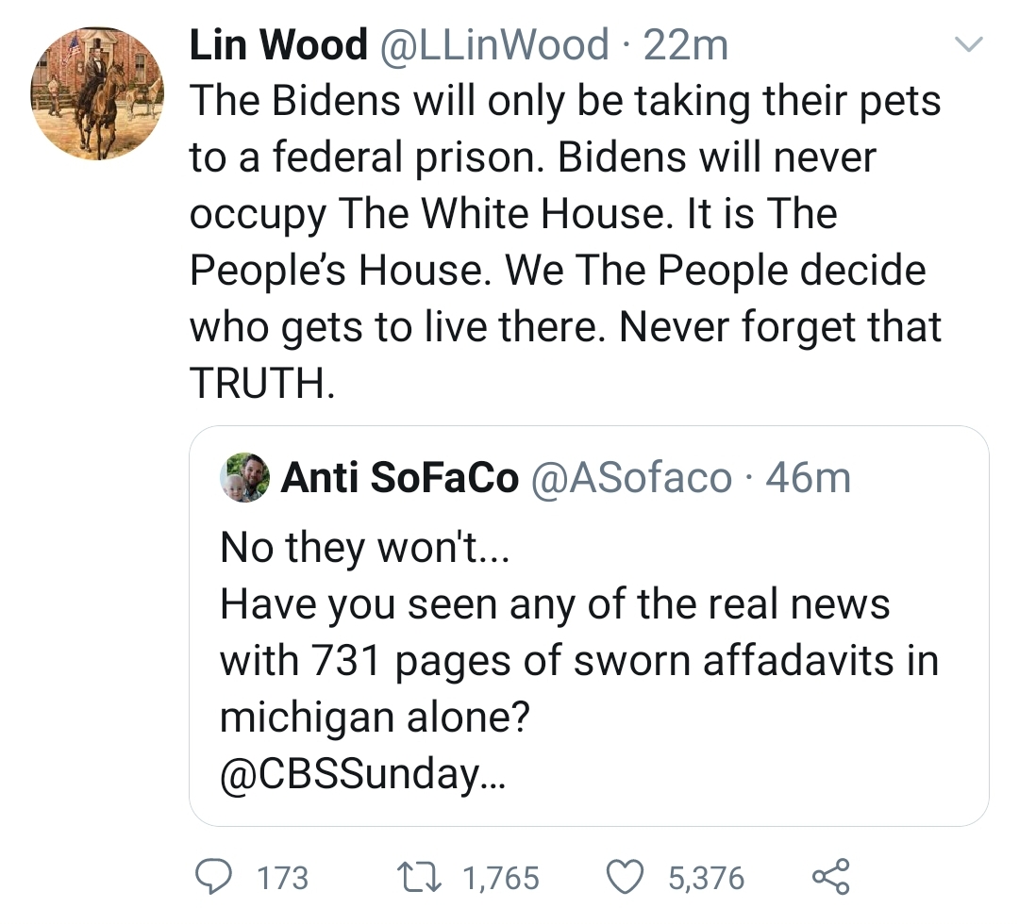Click the 46m quoted tweet timestamp
The width and height of the screenshot is (1019, 924).
click(809, 478)
